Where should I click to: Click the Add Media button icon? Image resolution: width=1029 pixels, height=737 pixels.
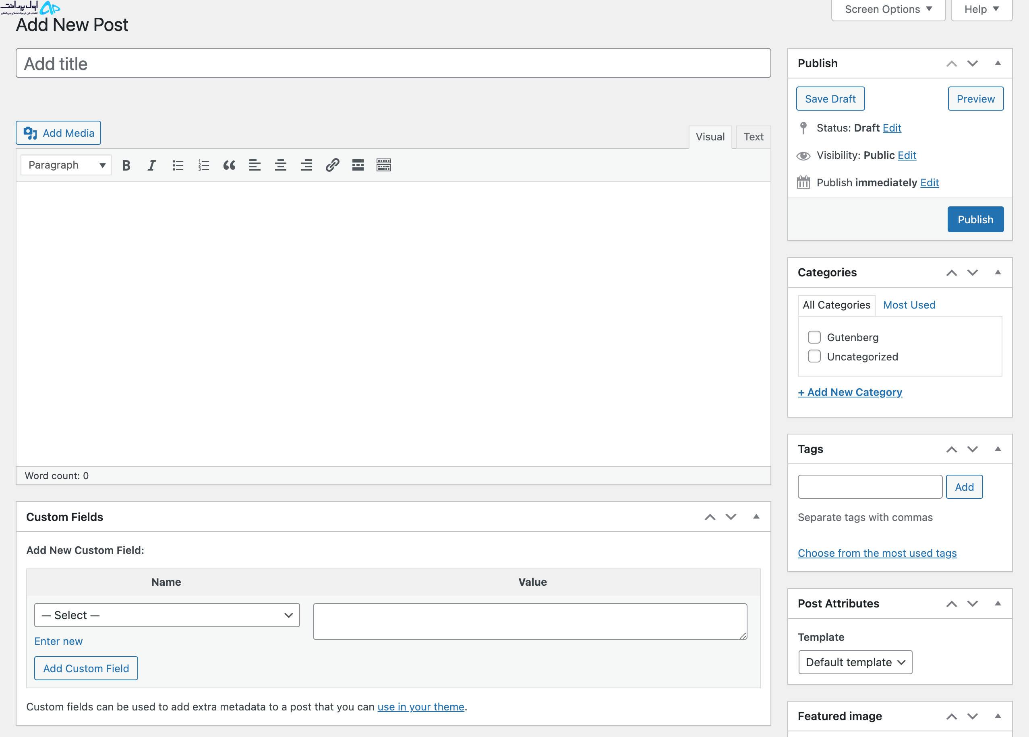coord(30,133)
